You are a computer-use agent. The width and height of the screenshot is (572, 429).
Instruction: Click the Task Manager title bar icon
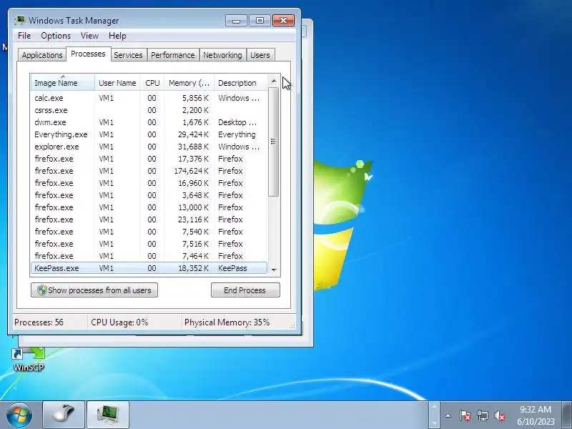pos(20,20)
